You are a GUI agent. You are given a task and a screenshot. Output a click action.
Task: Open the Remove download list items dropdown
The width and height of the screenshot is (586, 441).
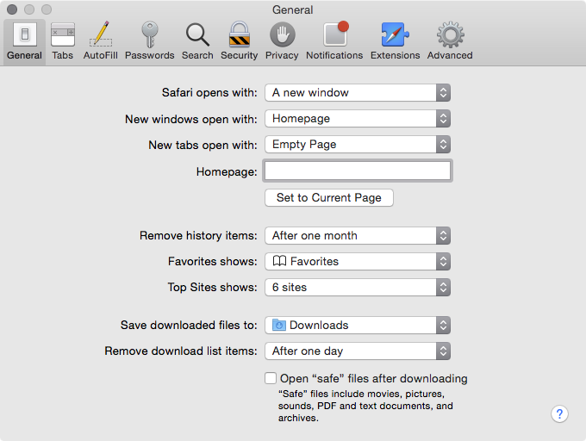pyautogui.click(x=358, y=351)
